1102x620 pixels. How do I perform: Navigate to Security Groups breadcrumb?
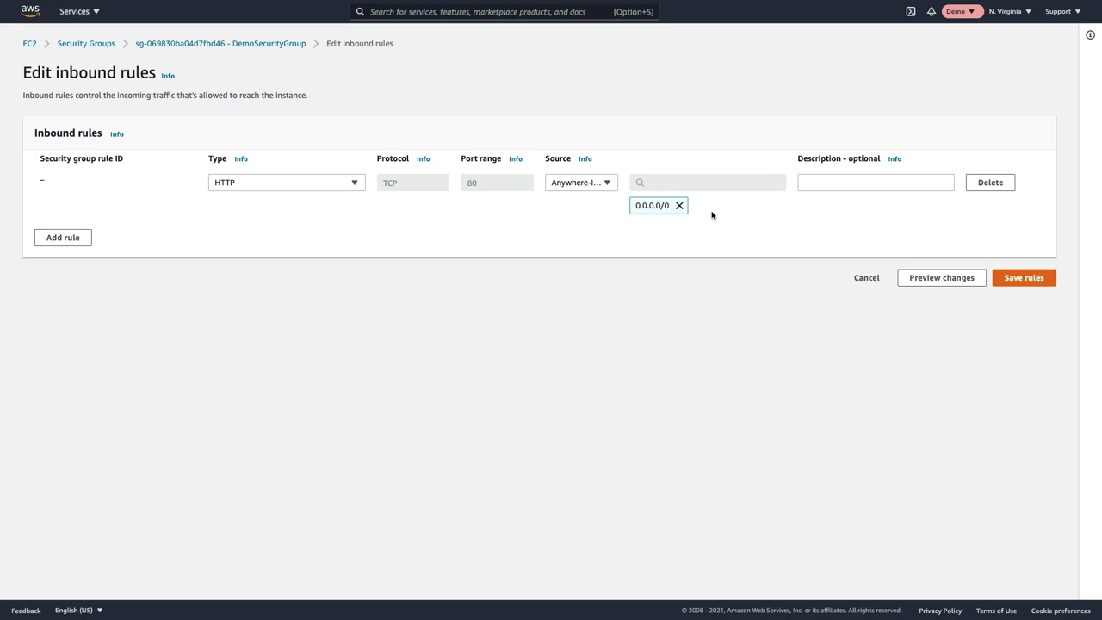pyautogui.click(x=86, y=44)
